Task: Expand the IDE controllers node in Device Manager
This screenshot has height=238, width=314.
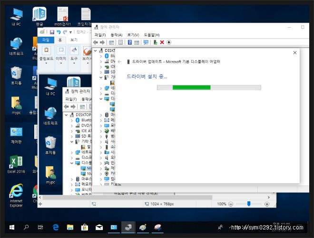Action: [101, 67]
